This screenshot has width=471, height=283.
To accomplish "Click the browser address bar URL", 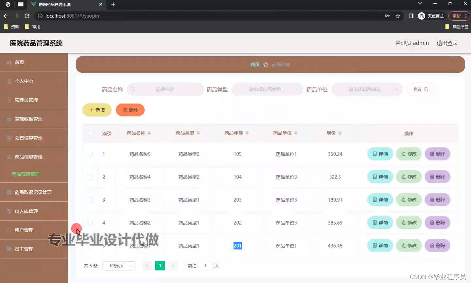I will tap(72, 16).
